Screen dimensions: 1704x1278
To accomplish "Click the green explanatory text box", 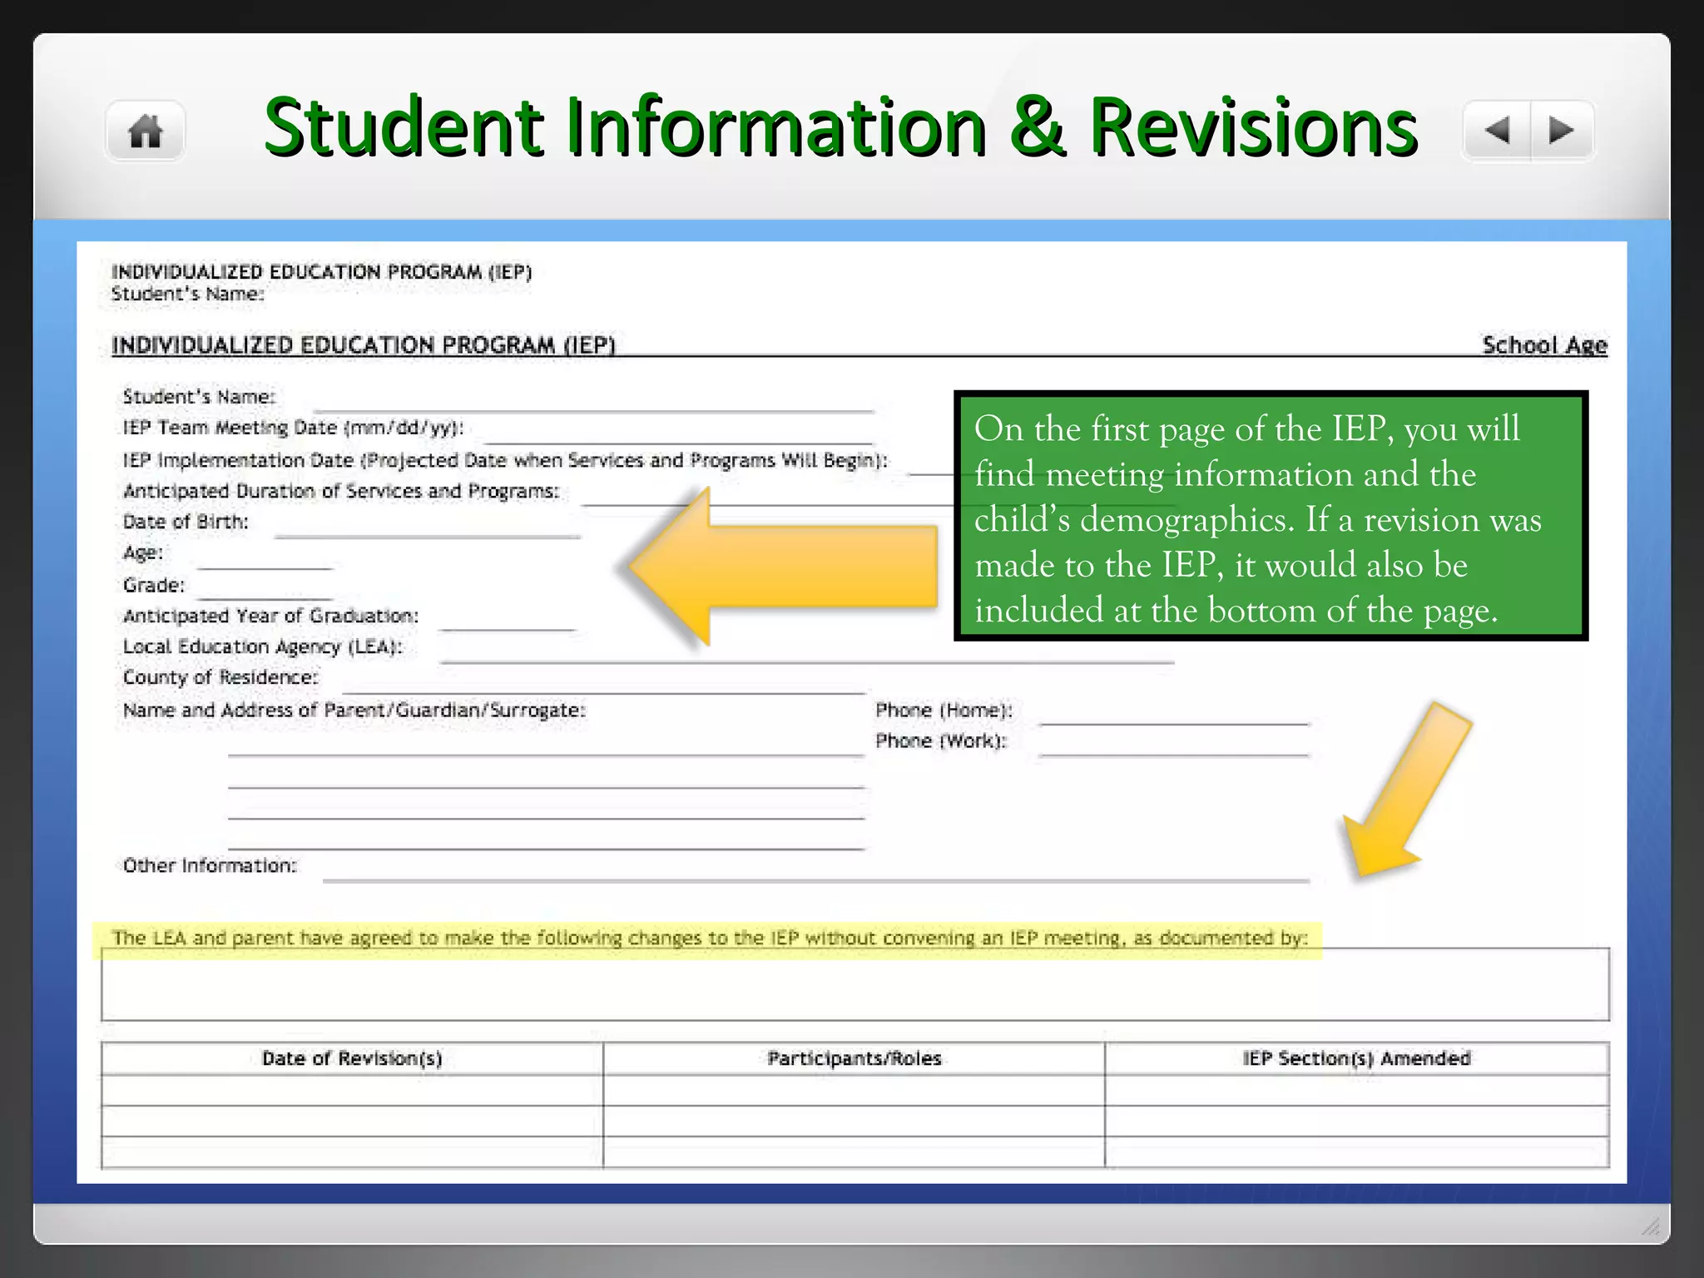I will coord(1271,516).
